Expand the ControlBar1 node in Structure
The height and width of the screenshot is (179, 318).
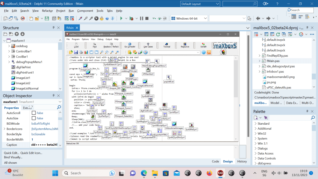pyautogui.click(x=9, y=51)
